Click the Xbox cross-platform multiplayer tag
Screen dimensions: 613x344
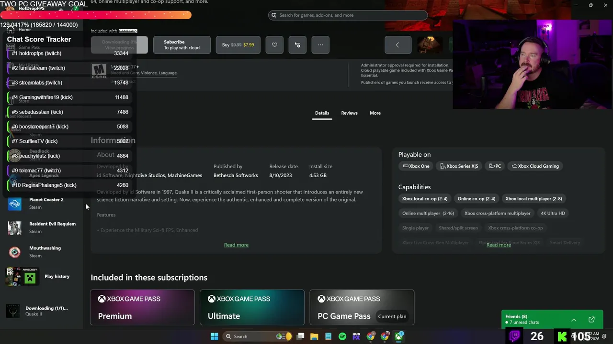coord(498,213)
